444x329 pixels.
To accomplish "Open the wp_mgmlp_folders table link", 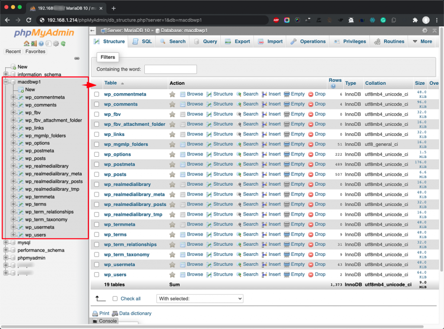I will 126,145.
